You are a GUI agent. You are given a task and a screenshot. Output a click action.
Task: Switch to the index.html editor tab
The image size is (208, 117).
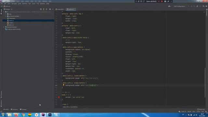59,9
